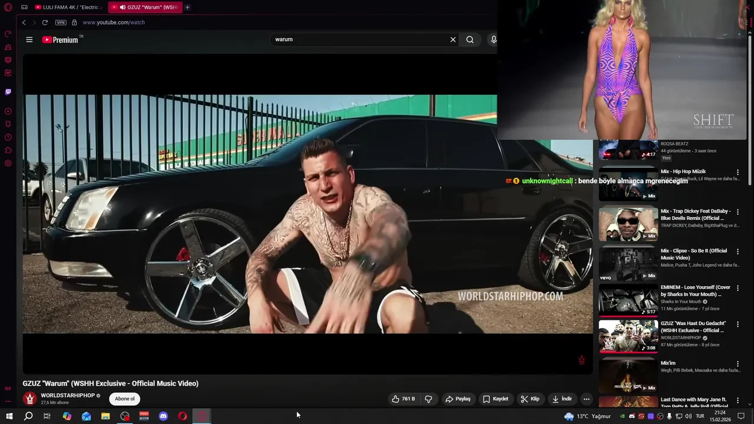Start voice search with microphone icon
This screenshot has width=754, height=424.
493,39
